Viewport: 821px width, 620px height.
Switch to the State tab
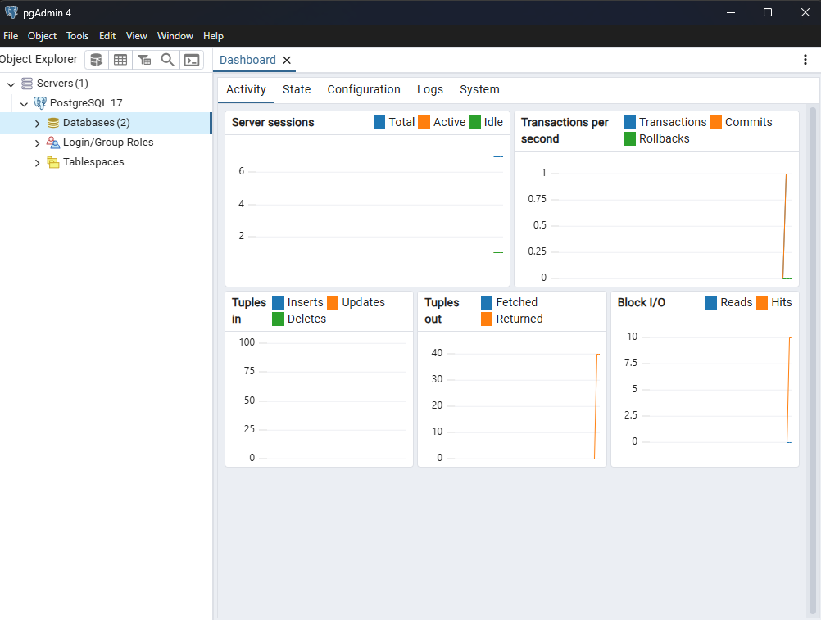point(297,89)
